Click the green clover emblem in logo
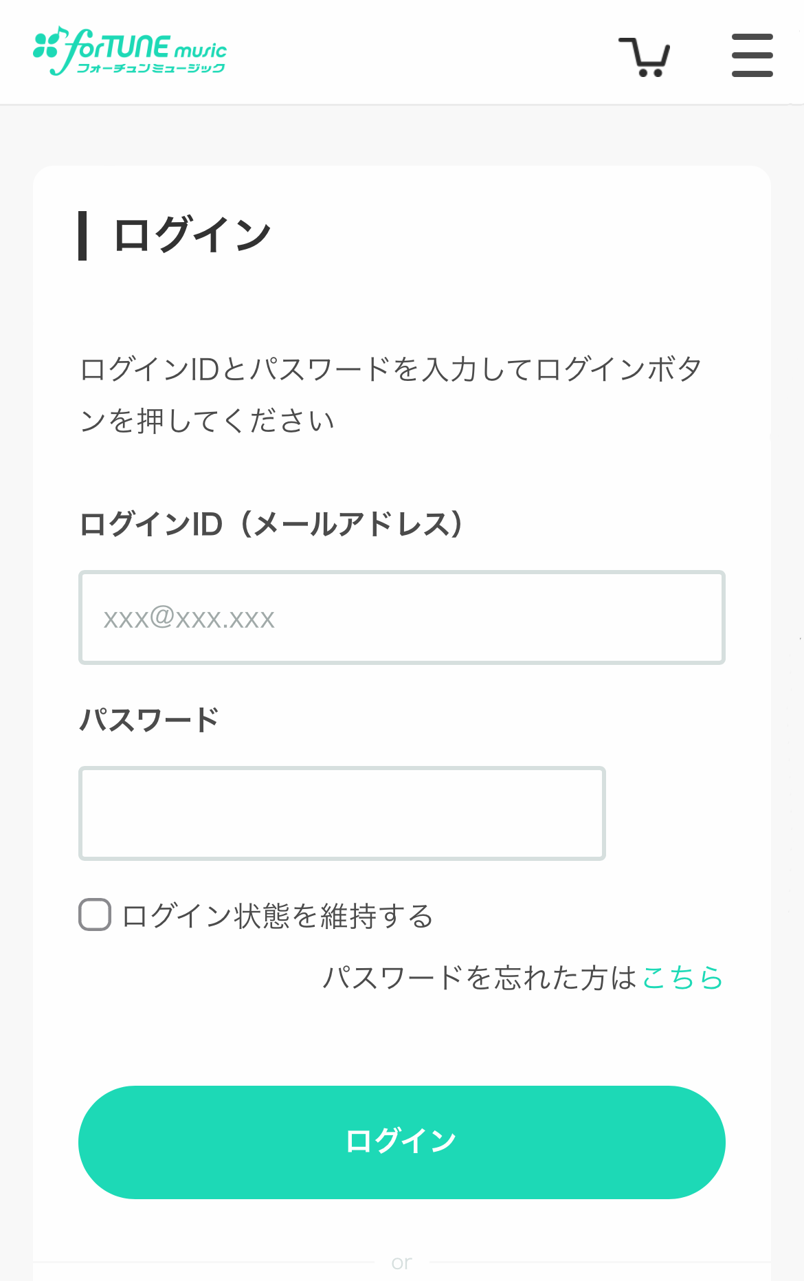 click(x=45, y=45)
